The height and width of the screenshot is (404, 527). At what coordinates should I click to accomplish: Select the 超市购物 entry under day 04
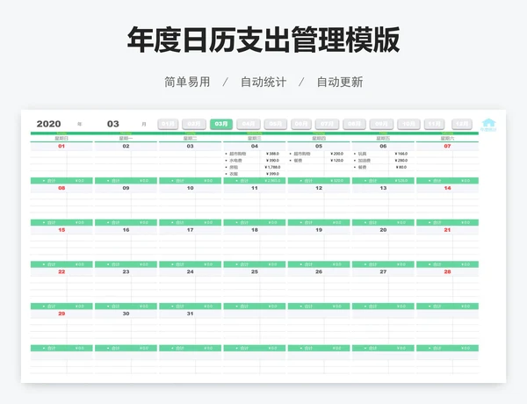click(x=238, y=154)
